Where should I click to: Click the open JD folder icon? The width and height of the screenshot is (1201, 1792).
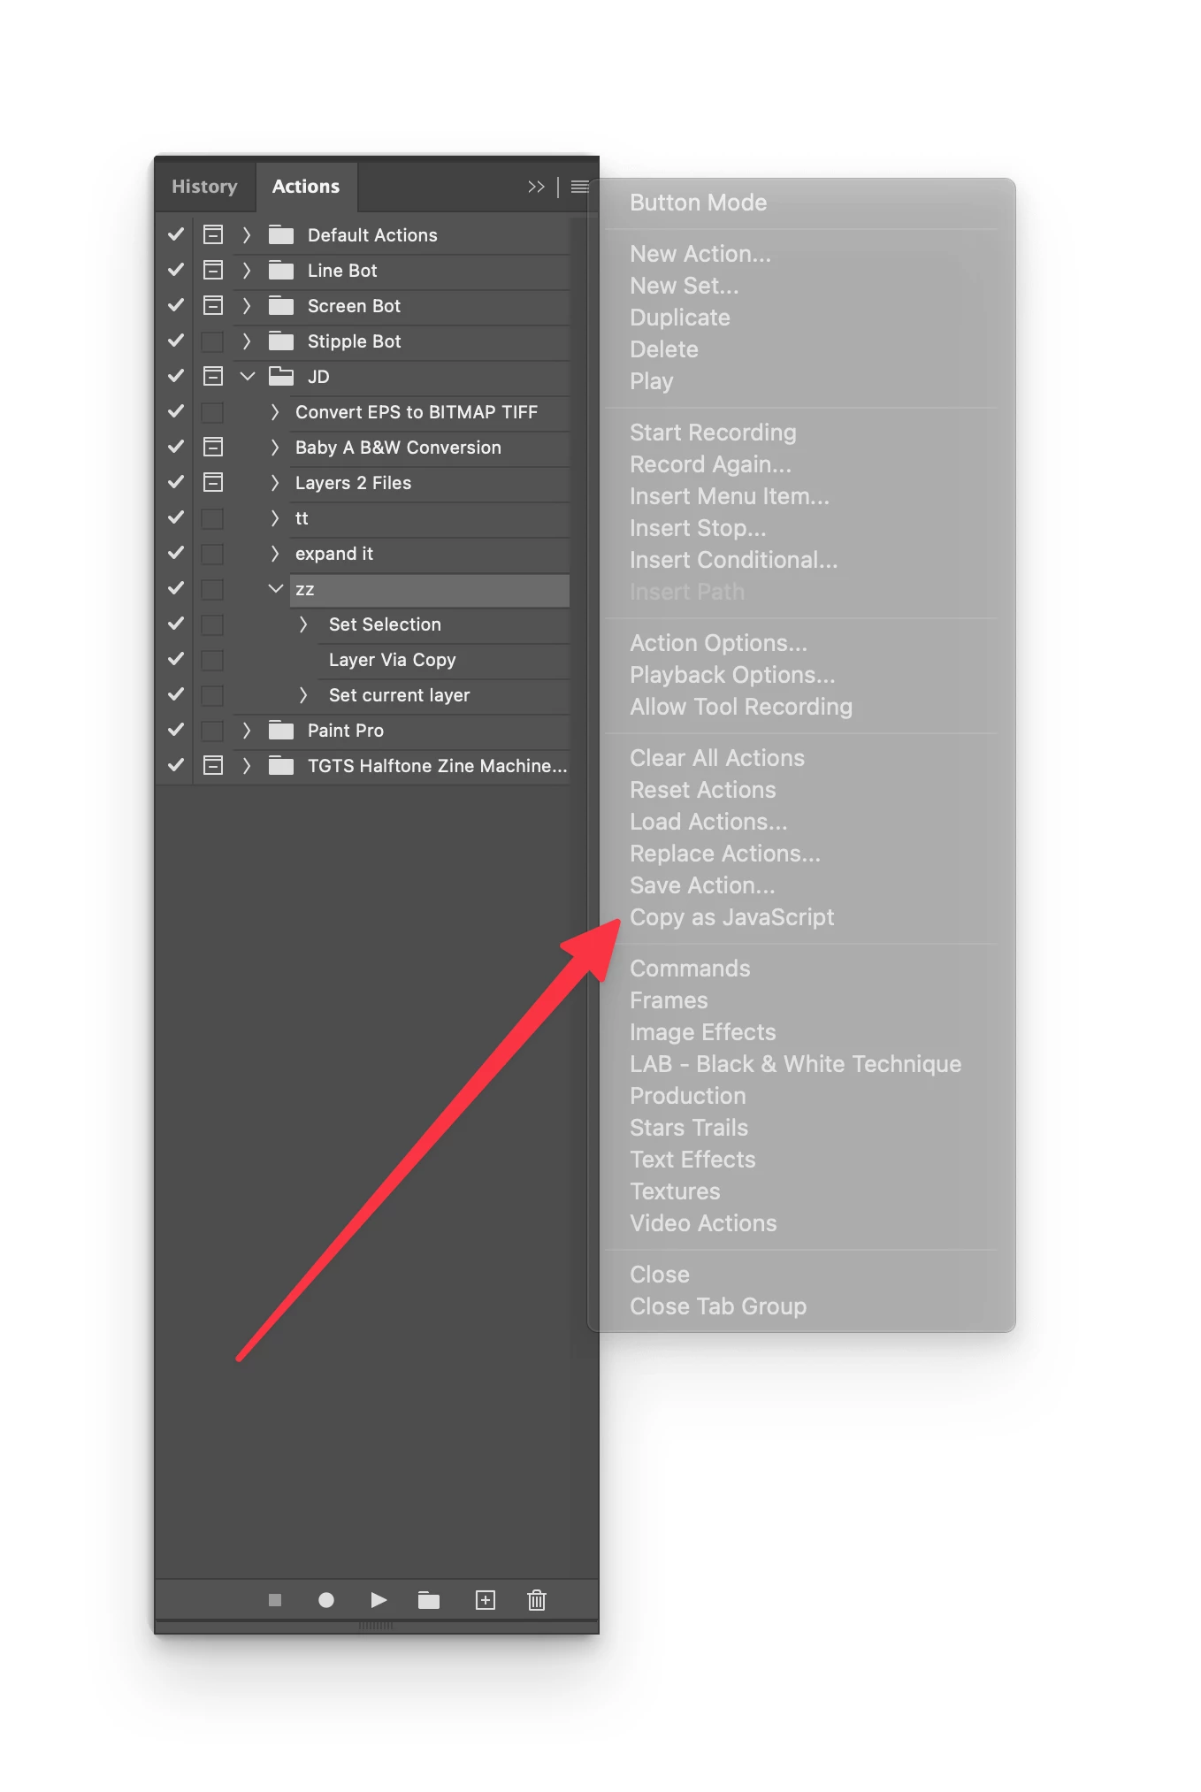pyautogui.click(x=281, y=376)
